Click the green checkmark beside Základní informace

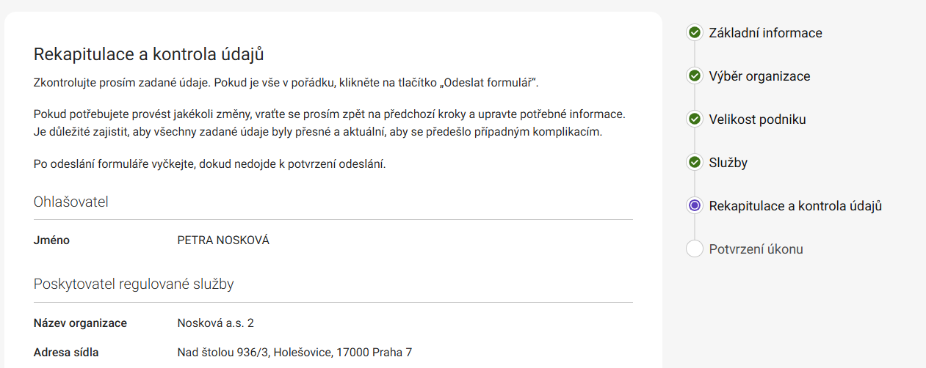[x=695, y=33]
